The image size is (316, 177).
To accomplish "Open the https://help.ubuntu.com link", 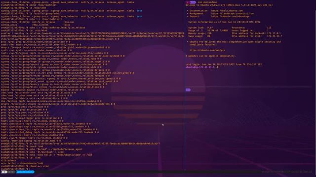I will (x=227, y=11).
